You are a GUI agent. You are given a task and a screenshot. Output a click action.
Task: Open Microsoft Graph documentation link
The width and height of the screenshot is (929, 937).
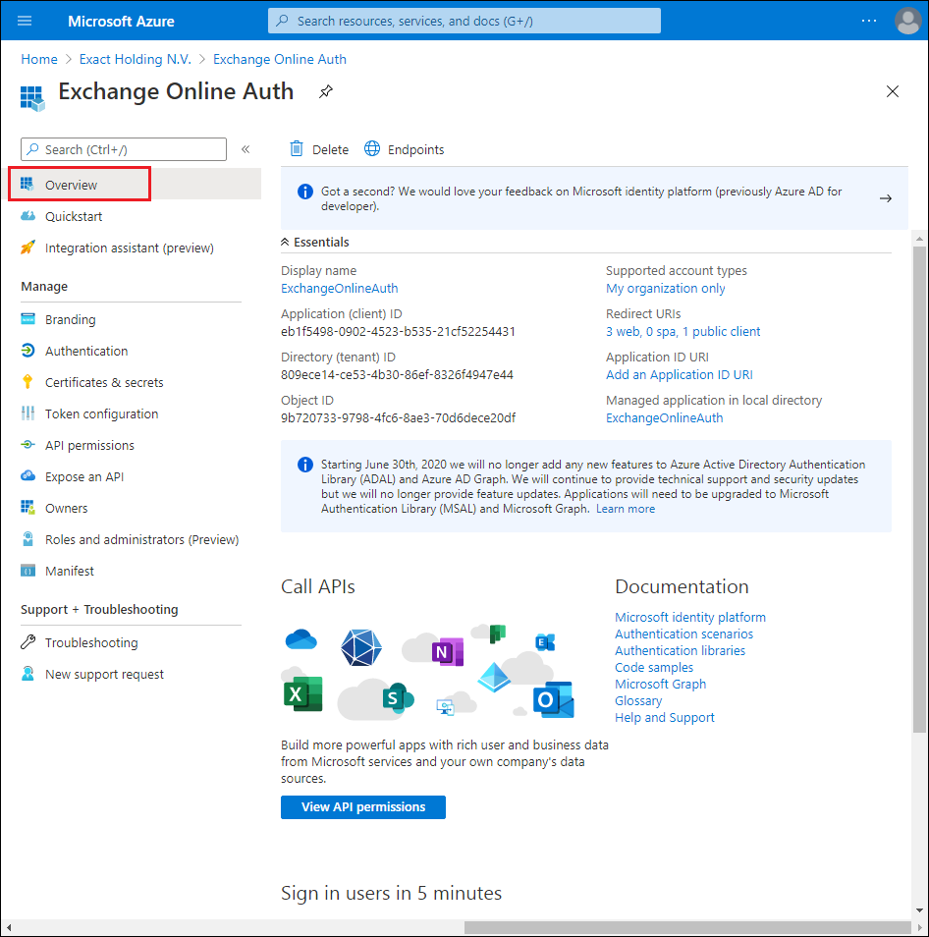[x=660, y=685]
